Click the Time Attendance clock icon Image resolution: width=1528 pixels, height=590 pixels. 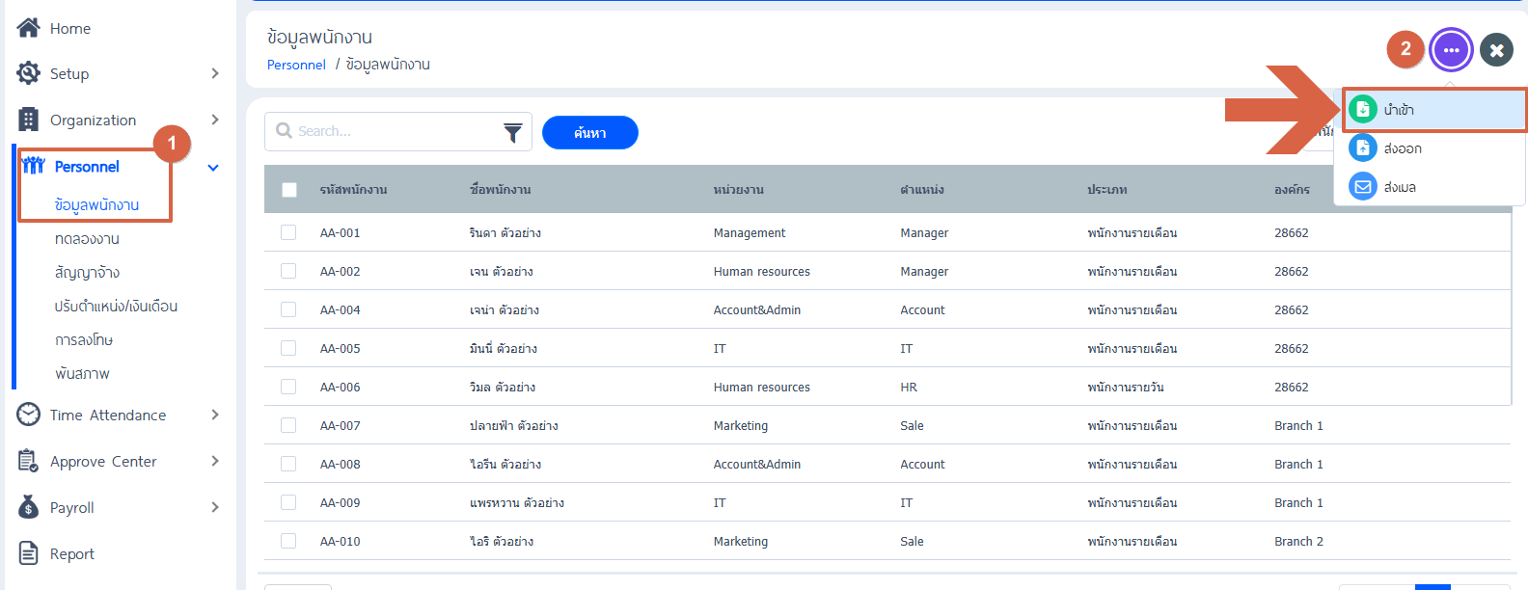point(29,415)
